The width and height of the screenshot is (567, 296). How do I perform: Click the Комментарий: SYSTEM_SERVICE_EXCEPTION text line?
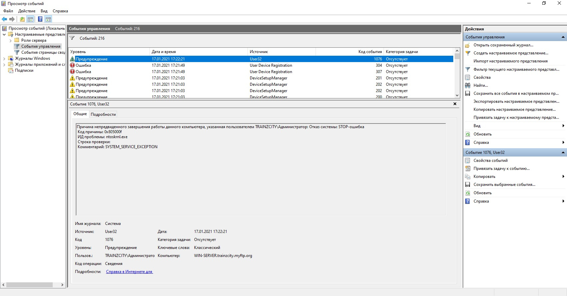click(117, 147)
